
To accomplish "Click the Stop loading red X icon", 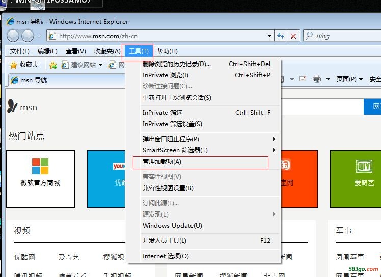I will [293, 36].
